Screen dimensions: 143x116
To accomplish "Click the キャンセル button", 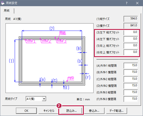I will pos(49,111).
